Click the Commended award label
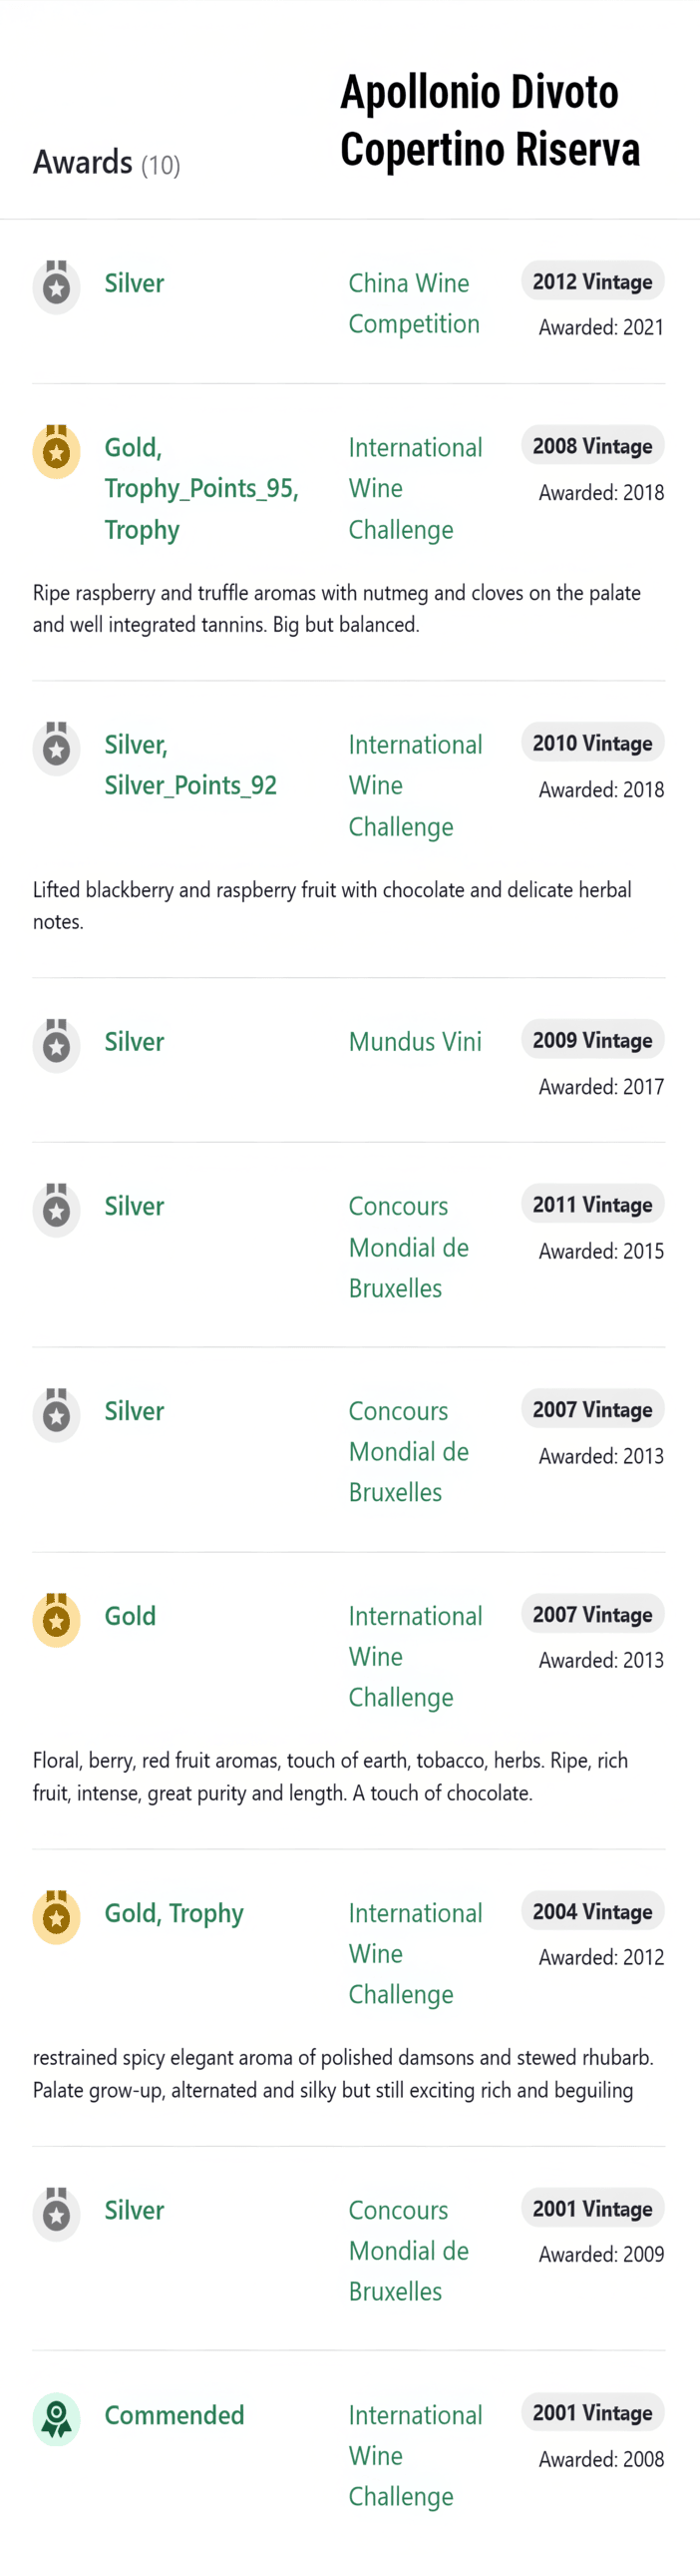The height and width of the screenshot is (2555, 700). point(175,2414)
